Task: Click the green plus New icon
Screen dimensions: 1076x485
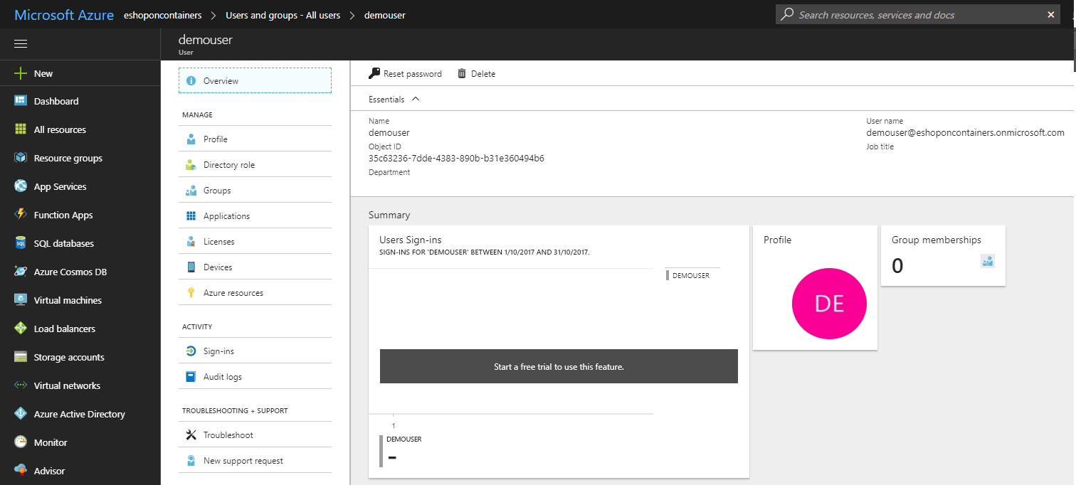Action: point(21,73)
